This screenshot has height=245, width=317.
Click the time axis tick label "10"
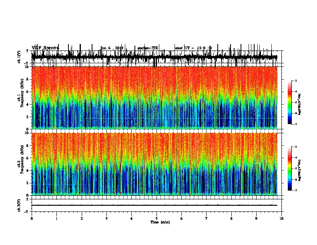point(281,219)
